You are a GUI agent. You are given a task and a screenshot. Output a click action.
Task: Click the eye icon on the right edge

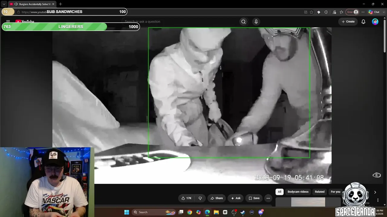click(x=377, y=175)
